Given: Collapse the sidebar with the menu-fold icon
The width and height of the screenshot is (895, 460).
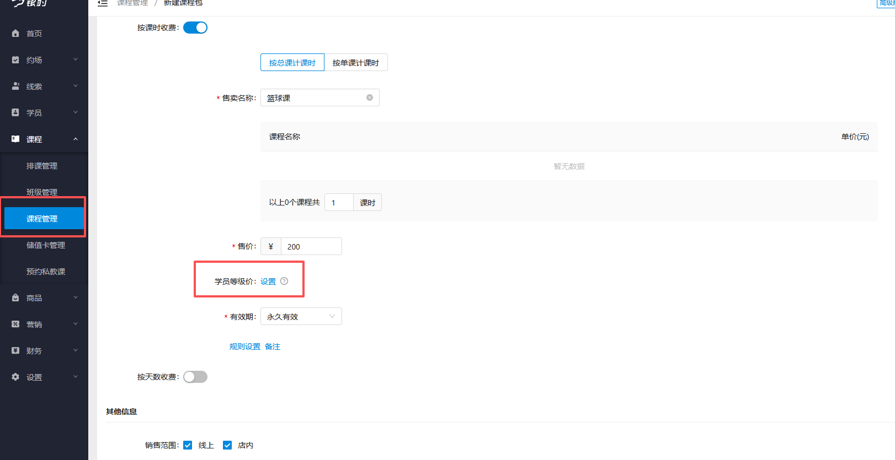Looking at the screenshot, I should [103, 3].
